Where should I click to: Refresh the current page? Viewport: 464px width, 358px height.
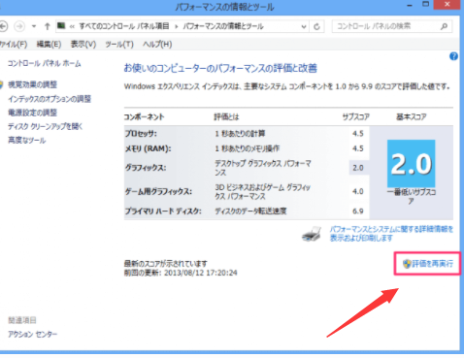tap(316, 26)
